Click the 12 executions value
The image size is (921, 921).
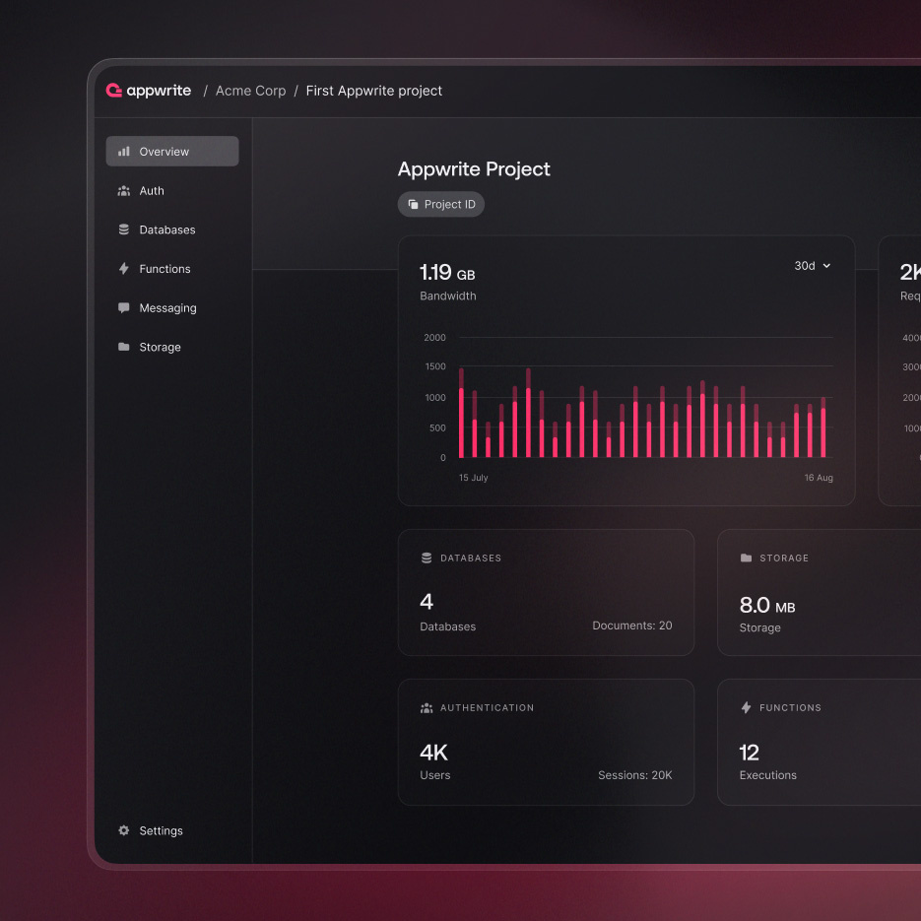749,753
